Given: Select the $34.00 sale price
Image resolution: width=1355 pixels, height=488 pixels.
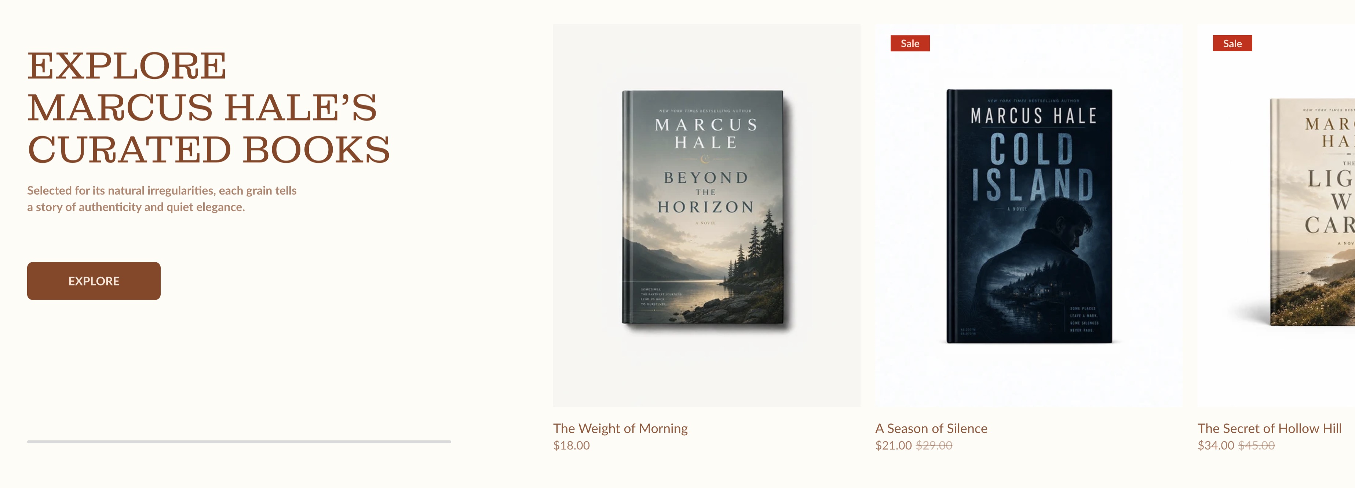Looking at the screenshot, I should pyautogui.click(x=1216, y=446).
